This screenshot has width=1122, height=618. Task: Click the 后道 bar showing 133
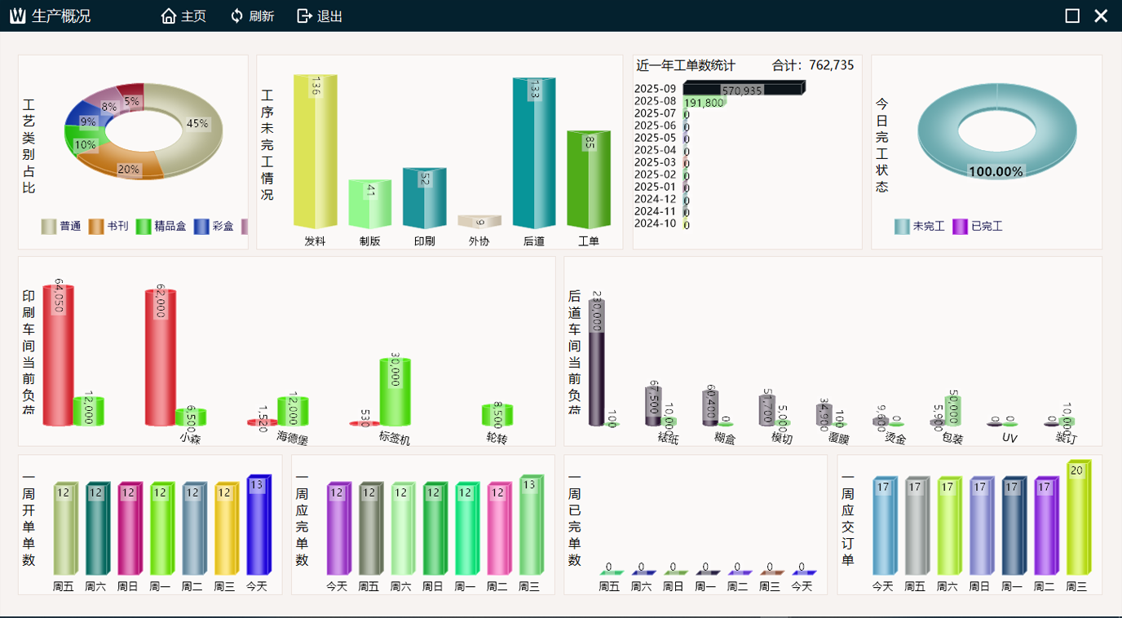point(533,155)
